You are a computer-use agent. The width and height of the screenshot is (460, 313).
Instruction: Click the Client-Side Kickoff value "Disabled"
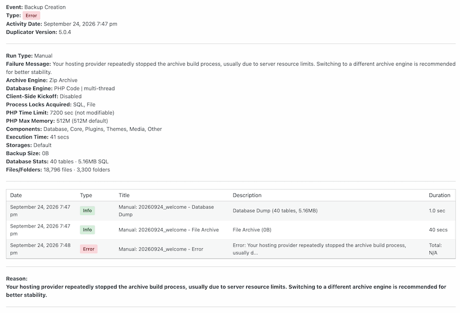click(71, 96)
